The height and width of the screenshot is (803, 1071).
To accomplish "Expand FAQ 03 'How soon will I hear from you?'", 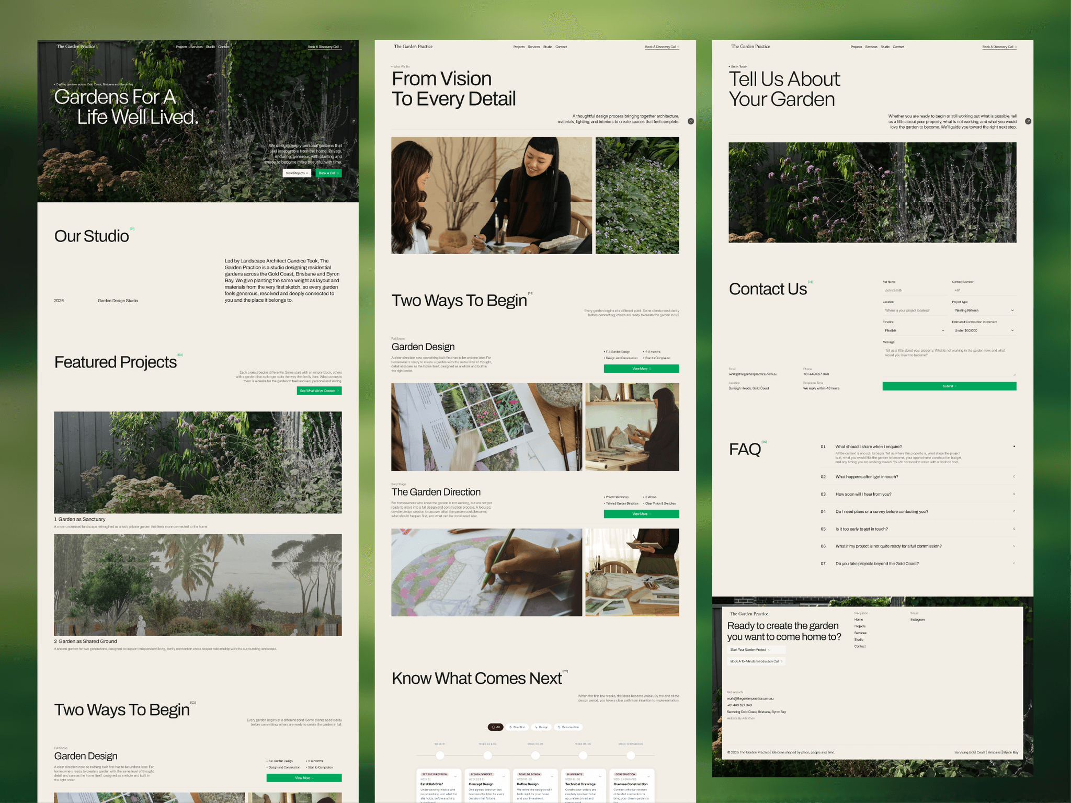I will pyautogui.click(x=918, y=494).
